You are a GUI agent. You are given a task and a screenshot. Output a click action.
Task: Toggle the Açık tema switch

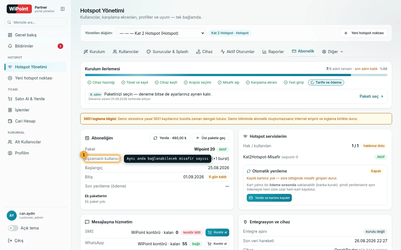[13, 228]
